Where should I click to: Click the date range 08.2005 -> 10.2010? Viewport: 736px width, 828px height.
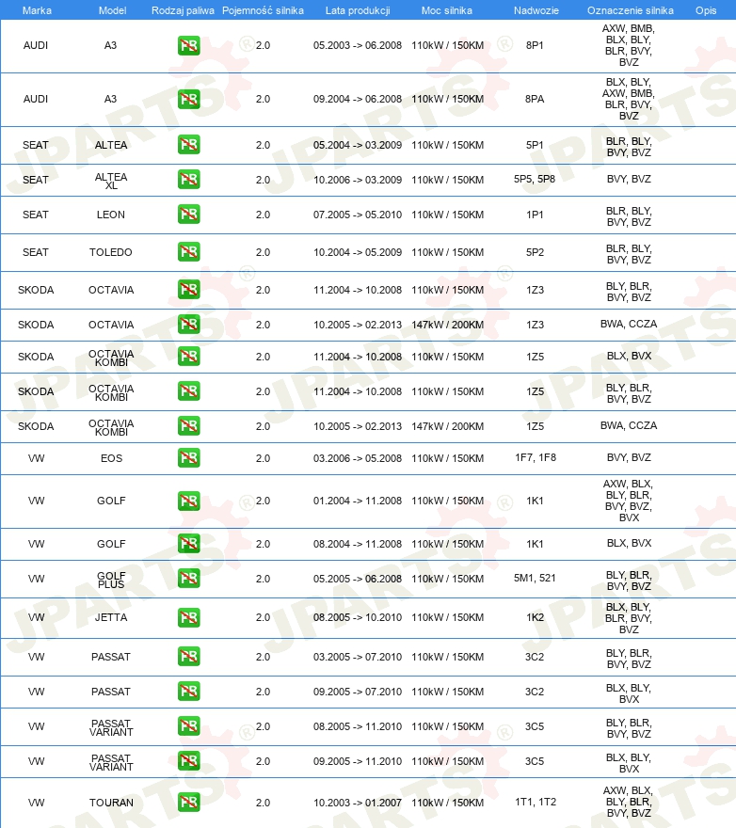[x=357, y=617]
